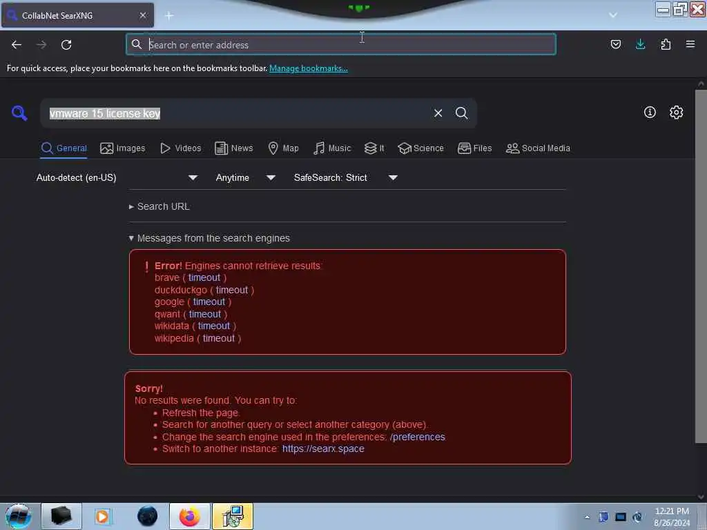Open the https://searx.space link
Screen dimensions: 707x530
pyautogui.click(x=323, y=449)
